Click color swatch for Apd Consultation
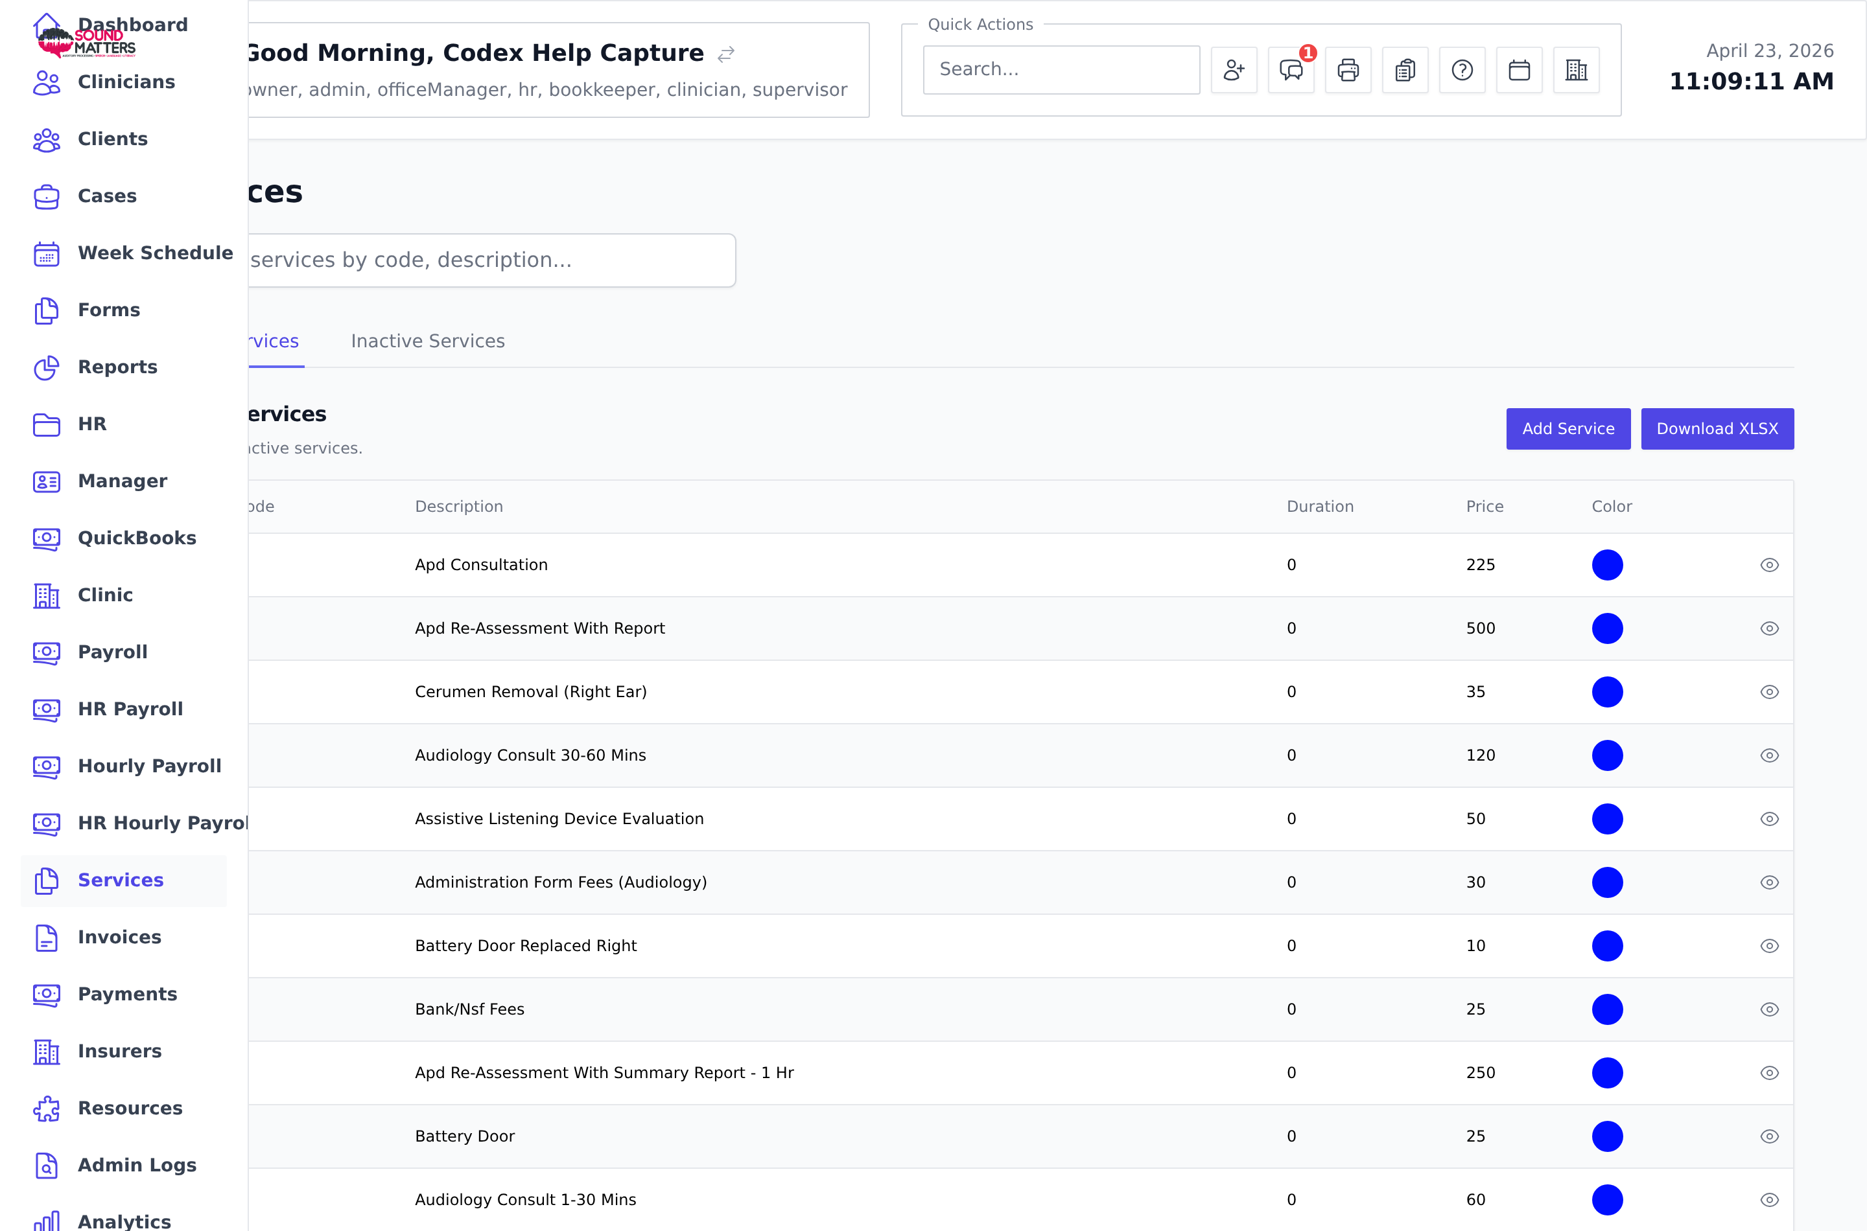 [x=1607, y=565]
